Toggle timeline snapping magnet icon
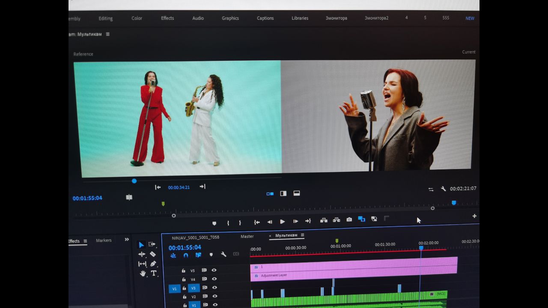Image resolution: width=548 pixels, height=308 pixels. click(x=186, y=255)
